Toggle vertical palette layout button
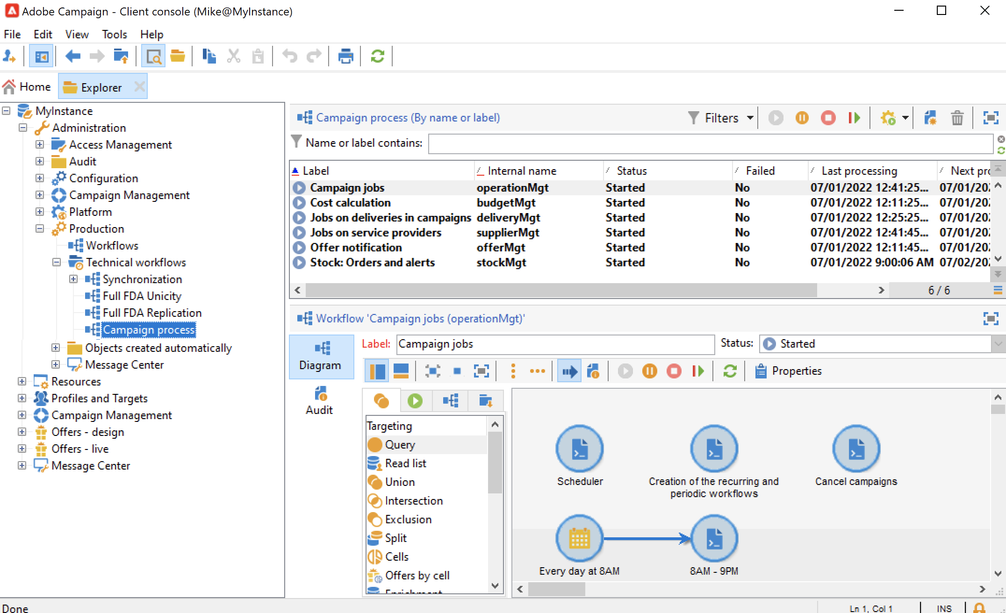 pyautogui.click(x=377, y=371)
